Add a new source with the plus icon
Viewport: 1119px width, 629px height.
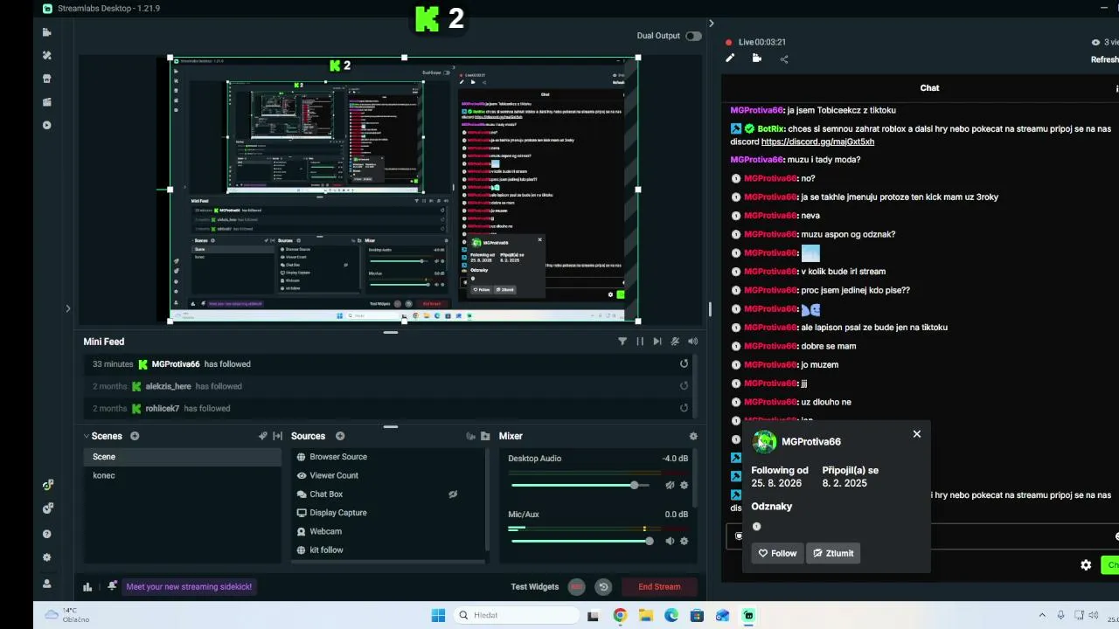point(340,436)
